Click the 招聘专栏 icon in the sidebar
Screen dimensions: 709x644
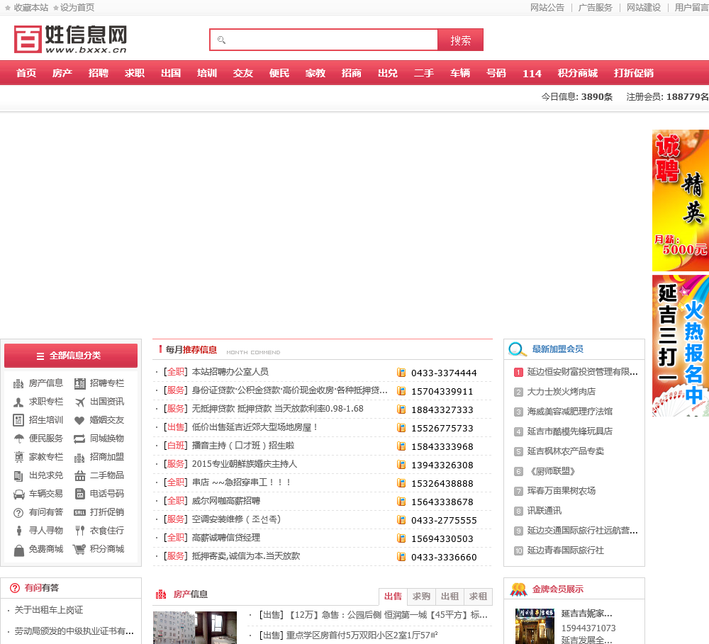tap(79, 384)
